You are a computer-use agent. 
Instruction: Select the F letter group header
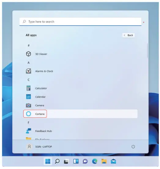click(x=28, y=122)
